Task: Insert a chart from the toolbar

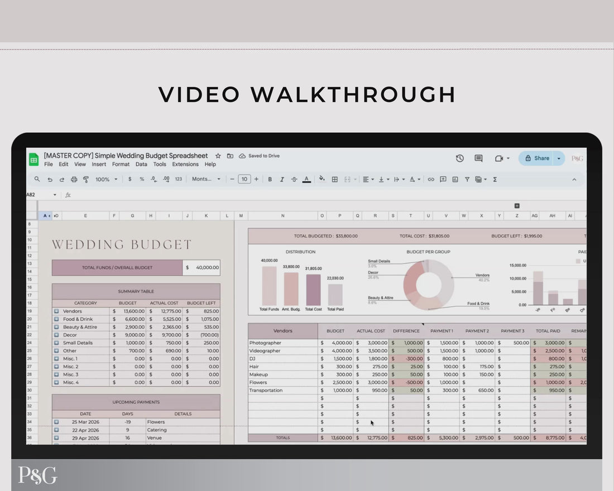Action: pyautogui.click(x=455, y=180)
